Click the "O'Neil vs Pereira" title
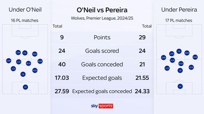 [x=102, y=10]
